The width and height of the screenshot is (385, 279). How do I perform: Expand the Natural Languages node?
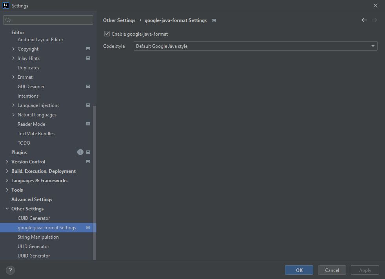tap(13, 114)
